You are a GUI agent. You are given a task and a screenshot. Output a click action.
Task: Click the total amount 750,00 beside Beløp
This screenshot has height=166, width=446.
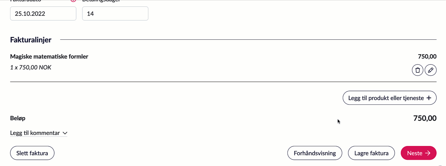click(425, 118)
